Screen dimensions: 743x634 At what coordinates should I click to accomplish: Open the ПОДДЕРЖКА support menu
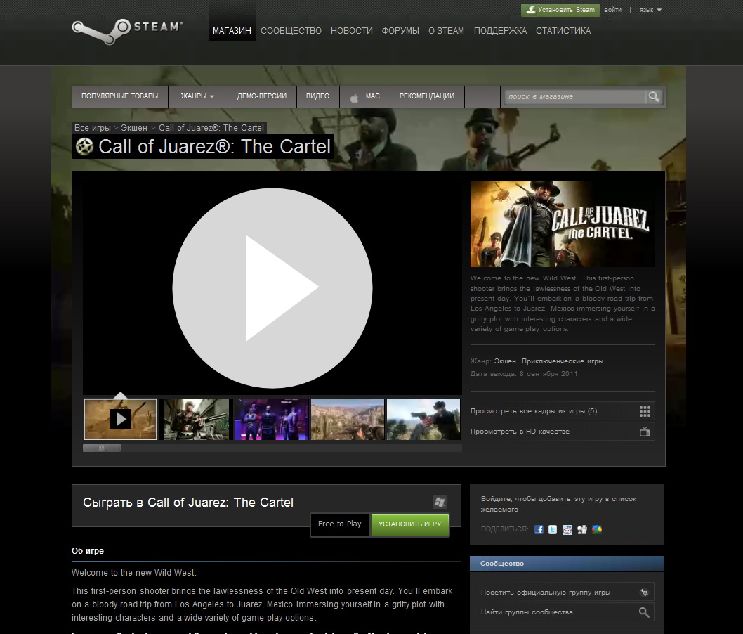coord(501,31)
